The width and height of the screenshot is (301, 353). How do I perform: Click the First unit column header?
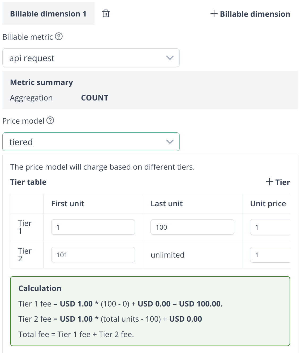[x=68, y=204]
